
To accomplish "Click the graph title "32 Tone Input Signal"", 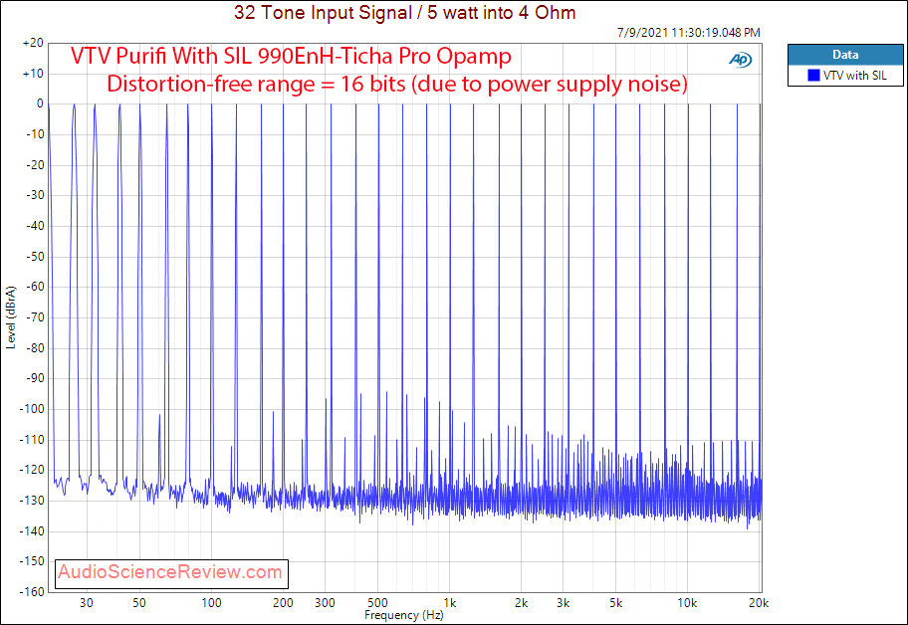I will click(x=323, y=12).
